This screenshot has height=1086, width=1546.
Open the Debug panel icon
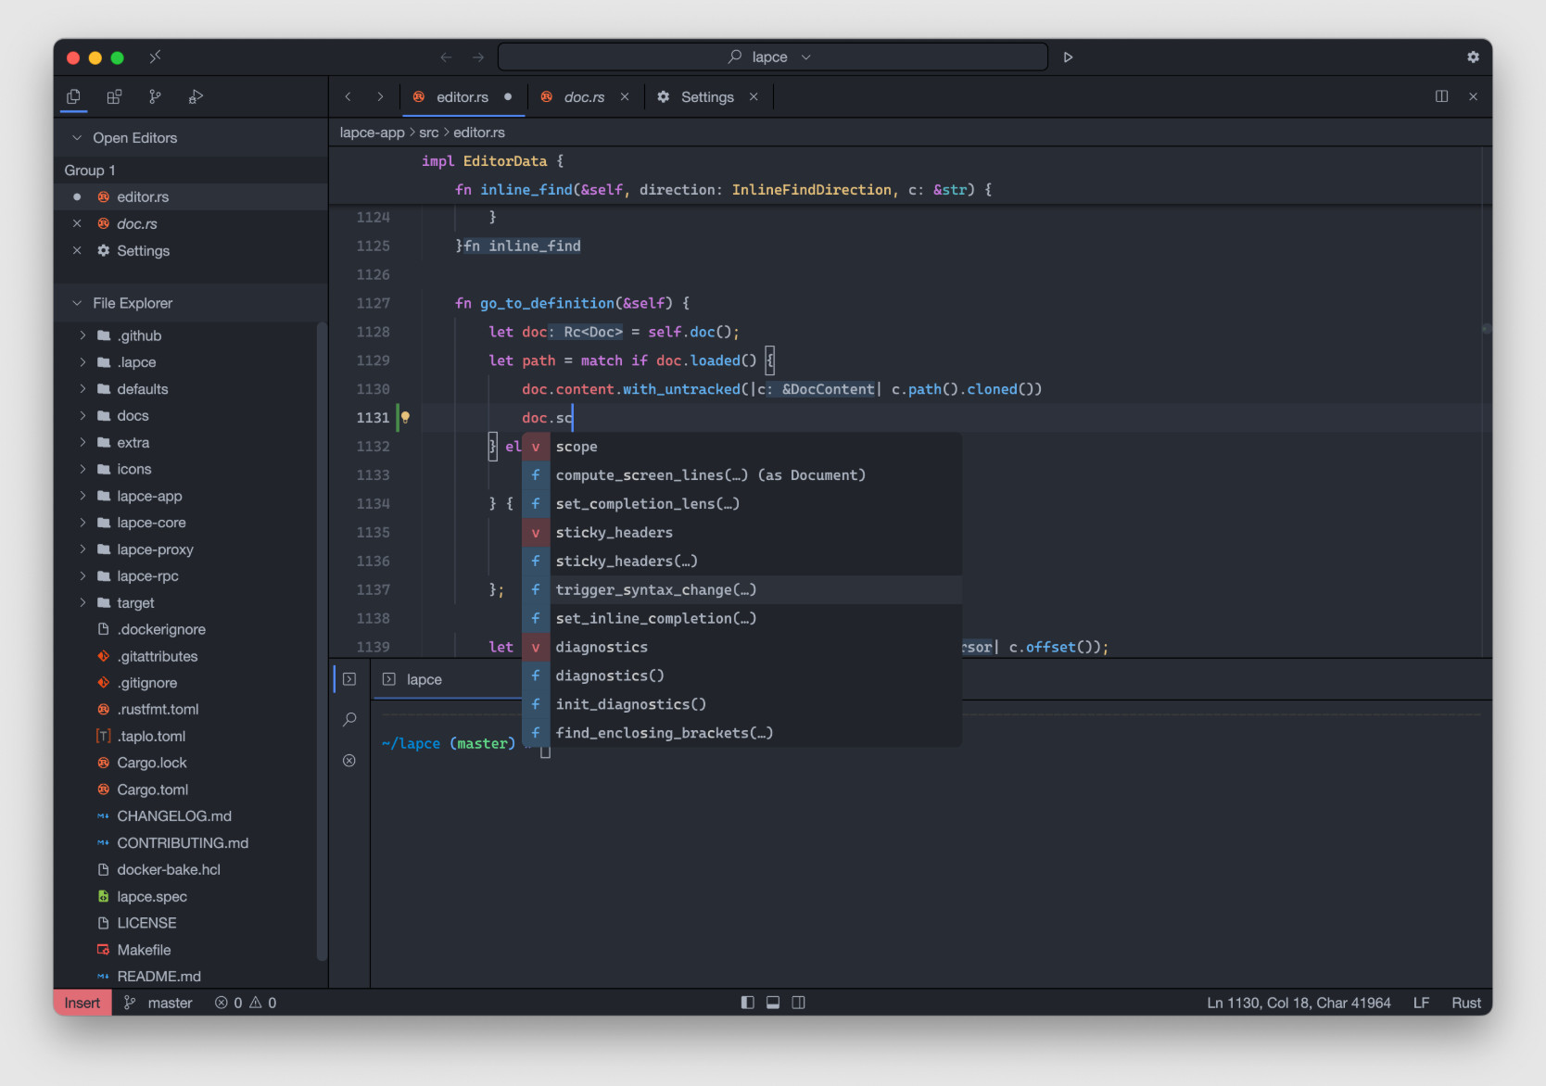pyautogui.click(x=196, y=96)
